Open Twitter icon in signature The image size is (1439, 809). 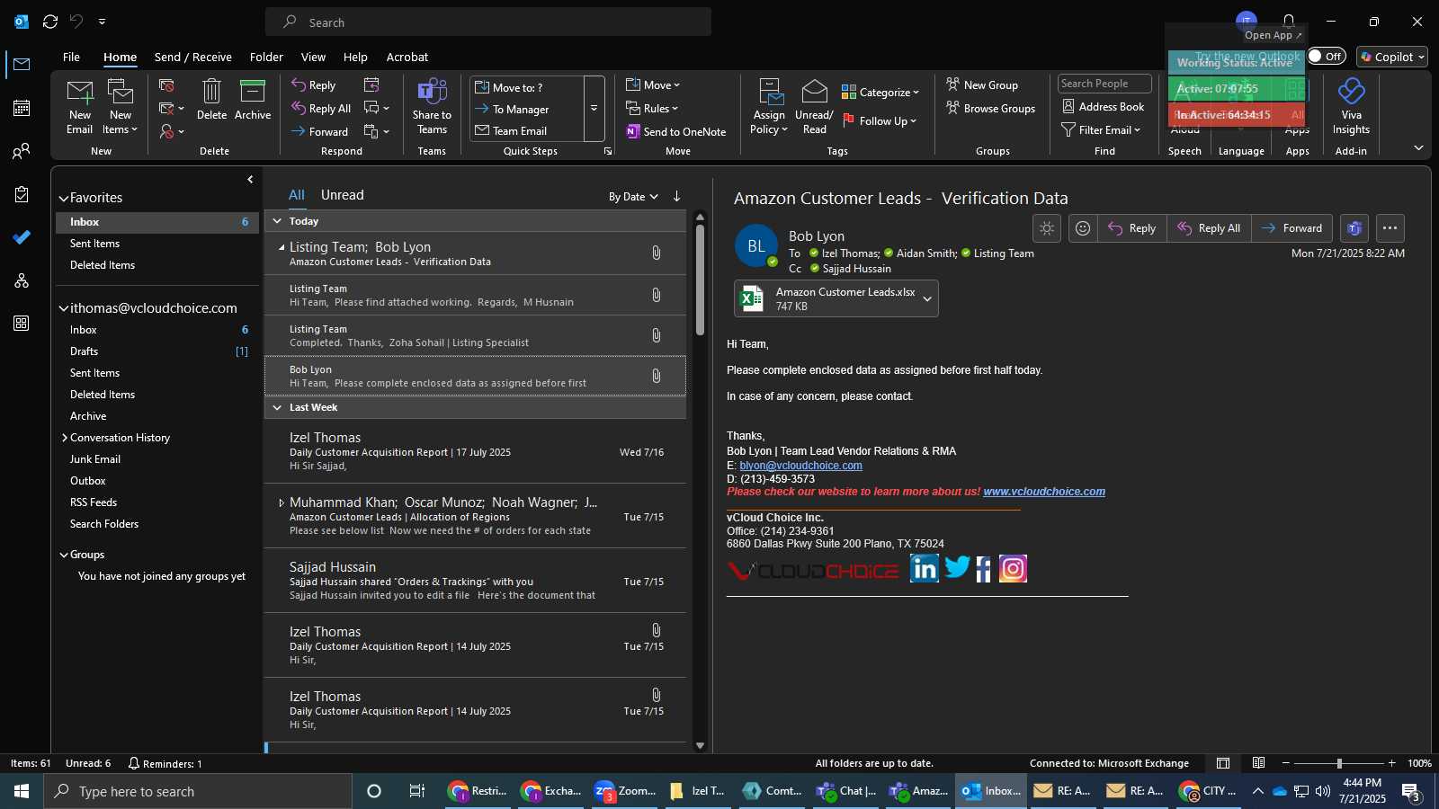tap(957, 568)
